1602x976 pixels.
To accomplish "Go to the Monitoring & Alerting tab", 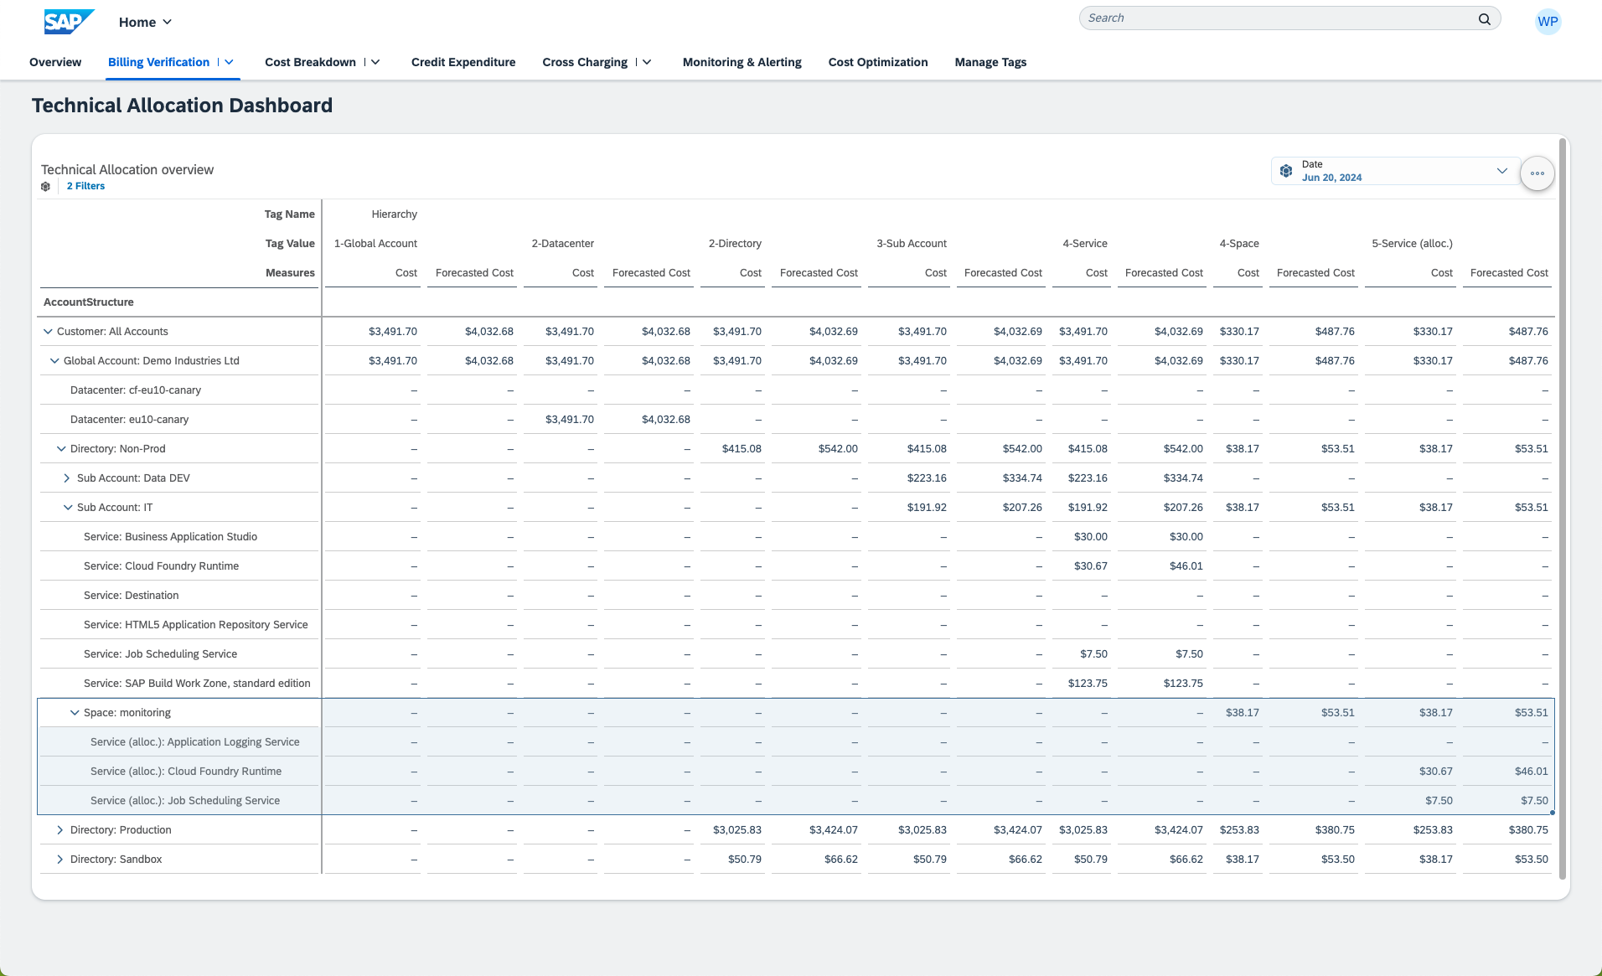I will tap(742, 62).
